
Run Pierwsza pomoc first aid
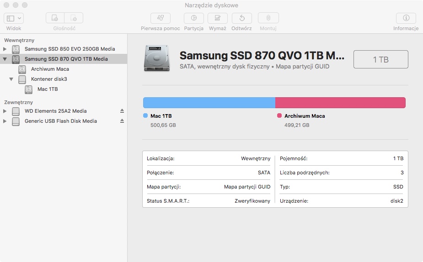click(x=161, y=18)
